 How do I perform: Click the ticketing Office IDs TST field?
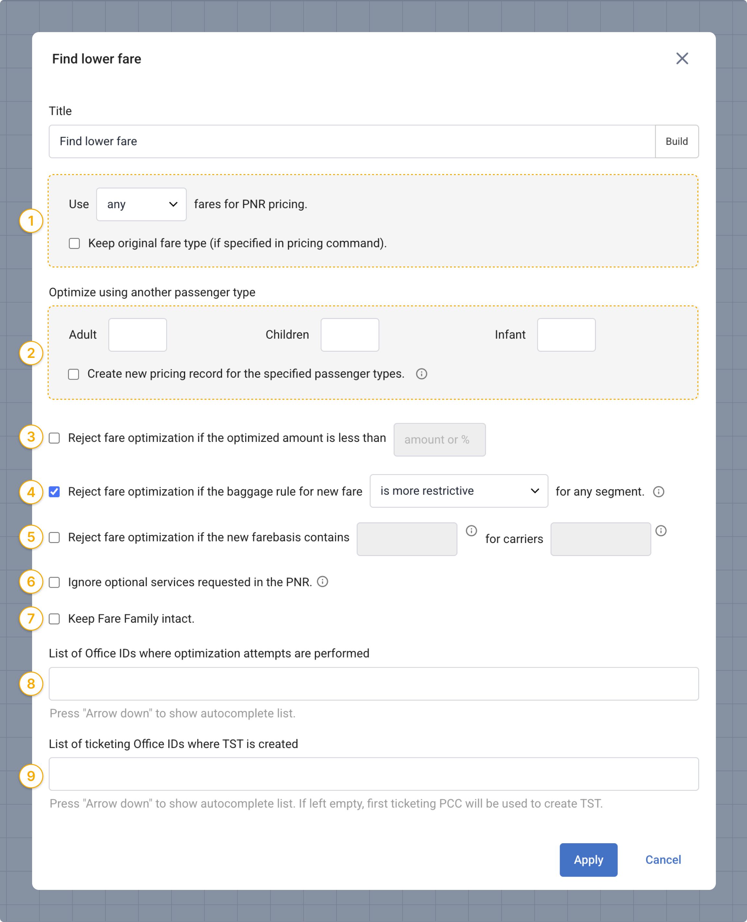373,774
